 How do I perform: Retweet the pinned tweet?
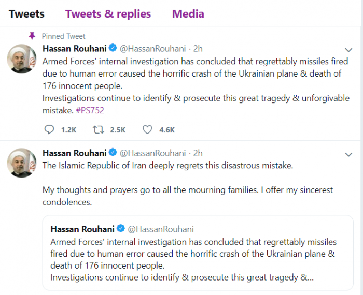point(97,129)
